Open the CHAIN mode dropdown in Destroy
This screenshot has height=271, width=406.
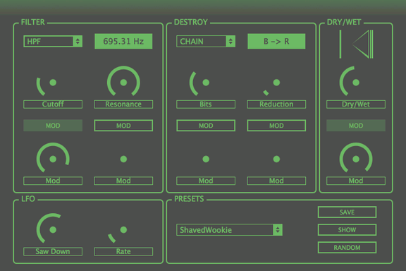tap(206, 41)
